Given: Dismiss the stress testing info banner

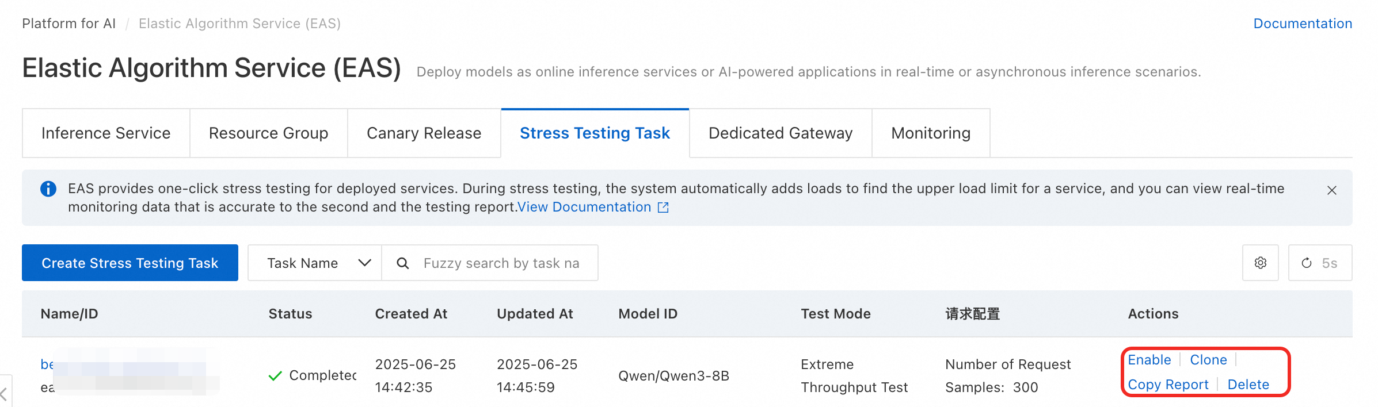Looking at the screenshot, I should (1331, 190).
